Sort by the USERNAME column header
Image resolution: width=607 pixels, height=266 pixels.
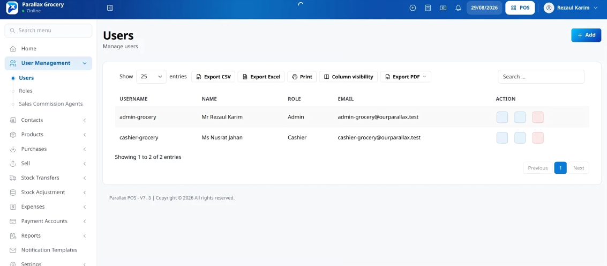pyautogui.click(x=133, y=99)
